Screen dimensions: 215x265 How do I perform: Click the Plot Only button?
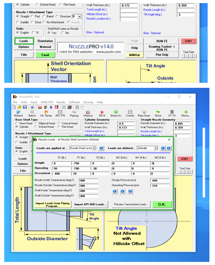pyautogui.click(x=162, y=55)
